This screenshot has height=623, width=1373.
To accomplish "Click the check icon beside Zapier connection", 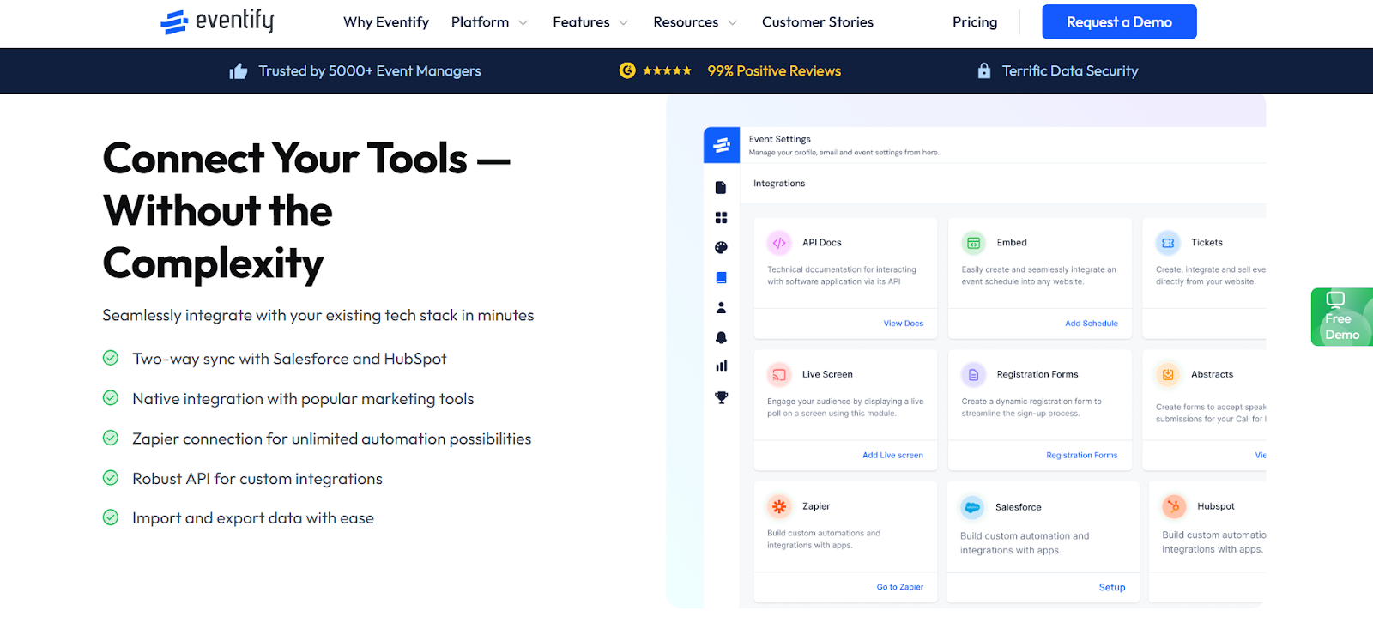I will [x=111, y=438].
